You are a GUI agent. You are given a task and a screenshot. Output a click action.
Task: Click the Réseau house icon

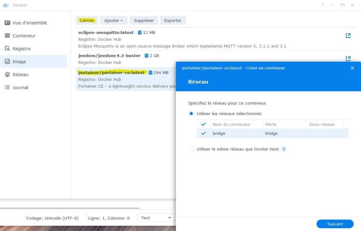[7, 75]
